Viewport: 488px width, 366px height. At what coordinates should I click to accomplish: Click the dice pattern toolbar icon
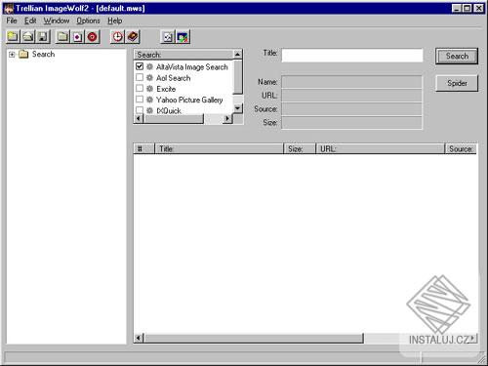(168, 37)
